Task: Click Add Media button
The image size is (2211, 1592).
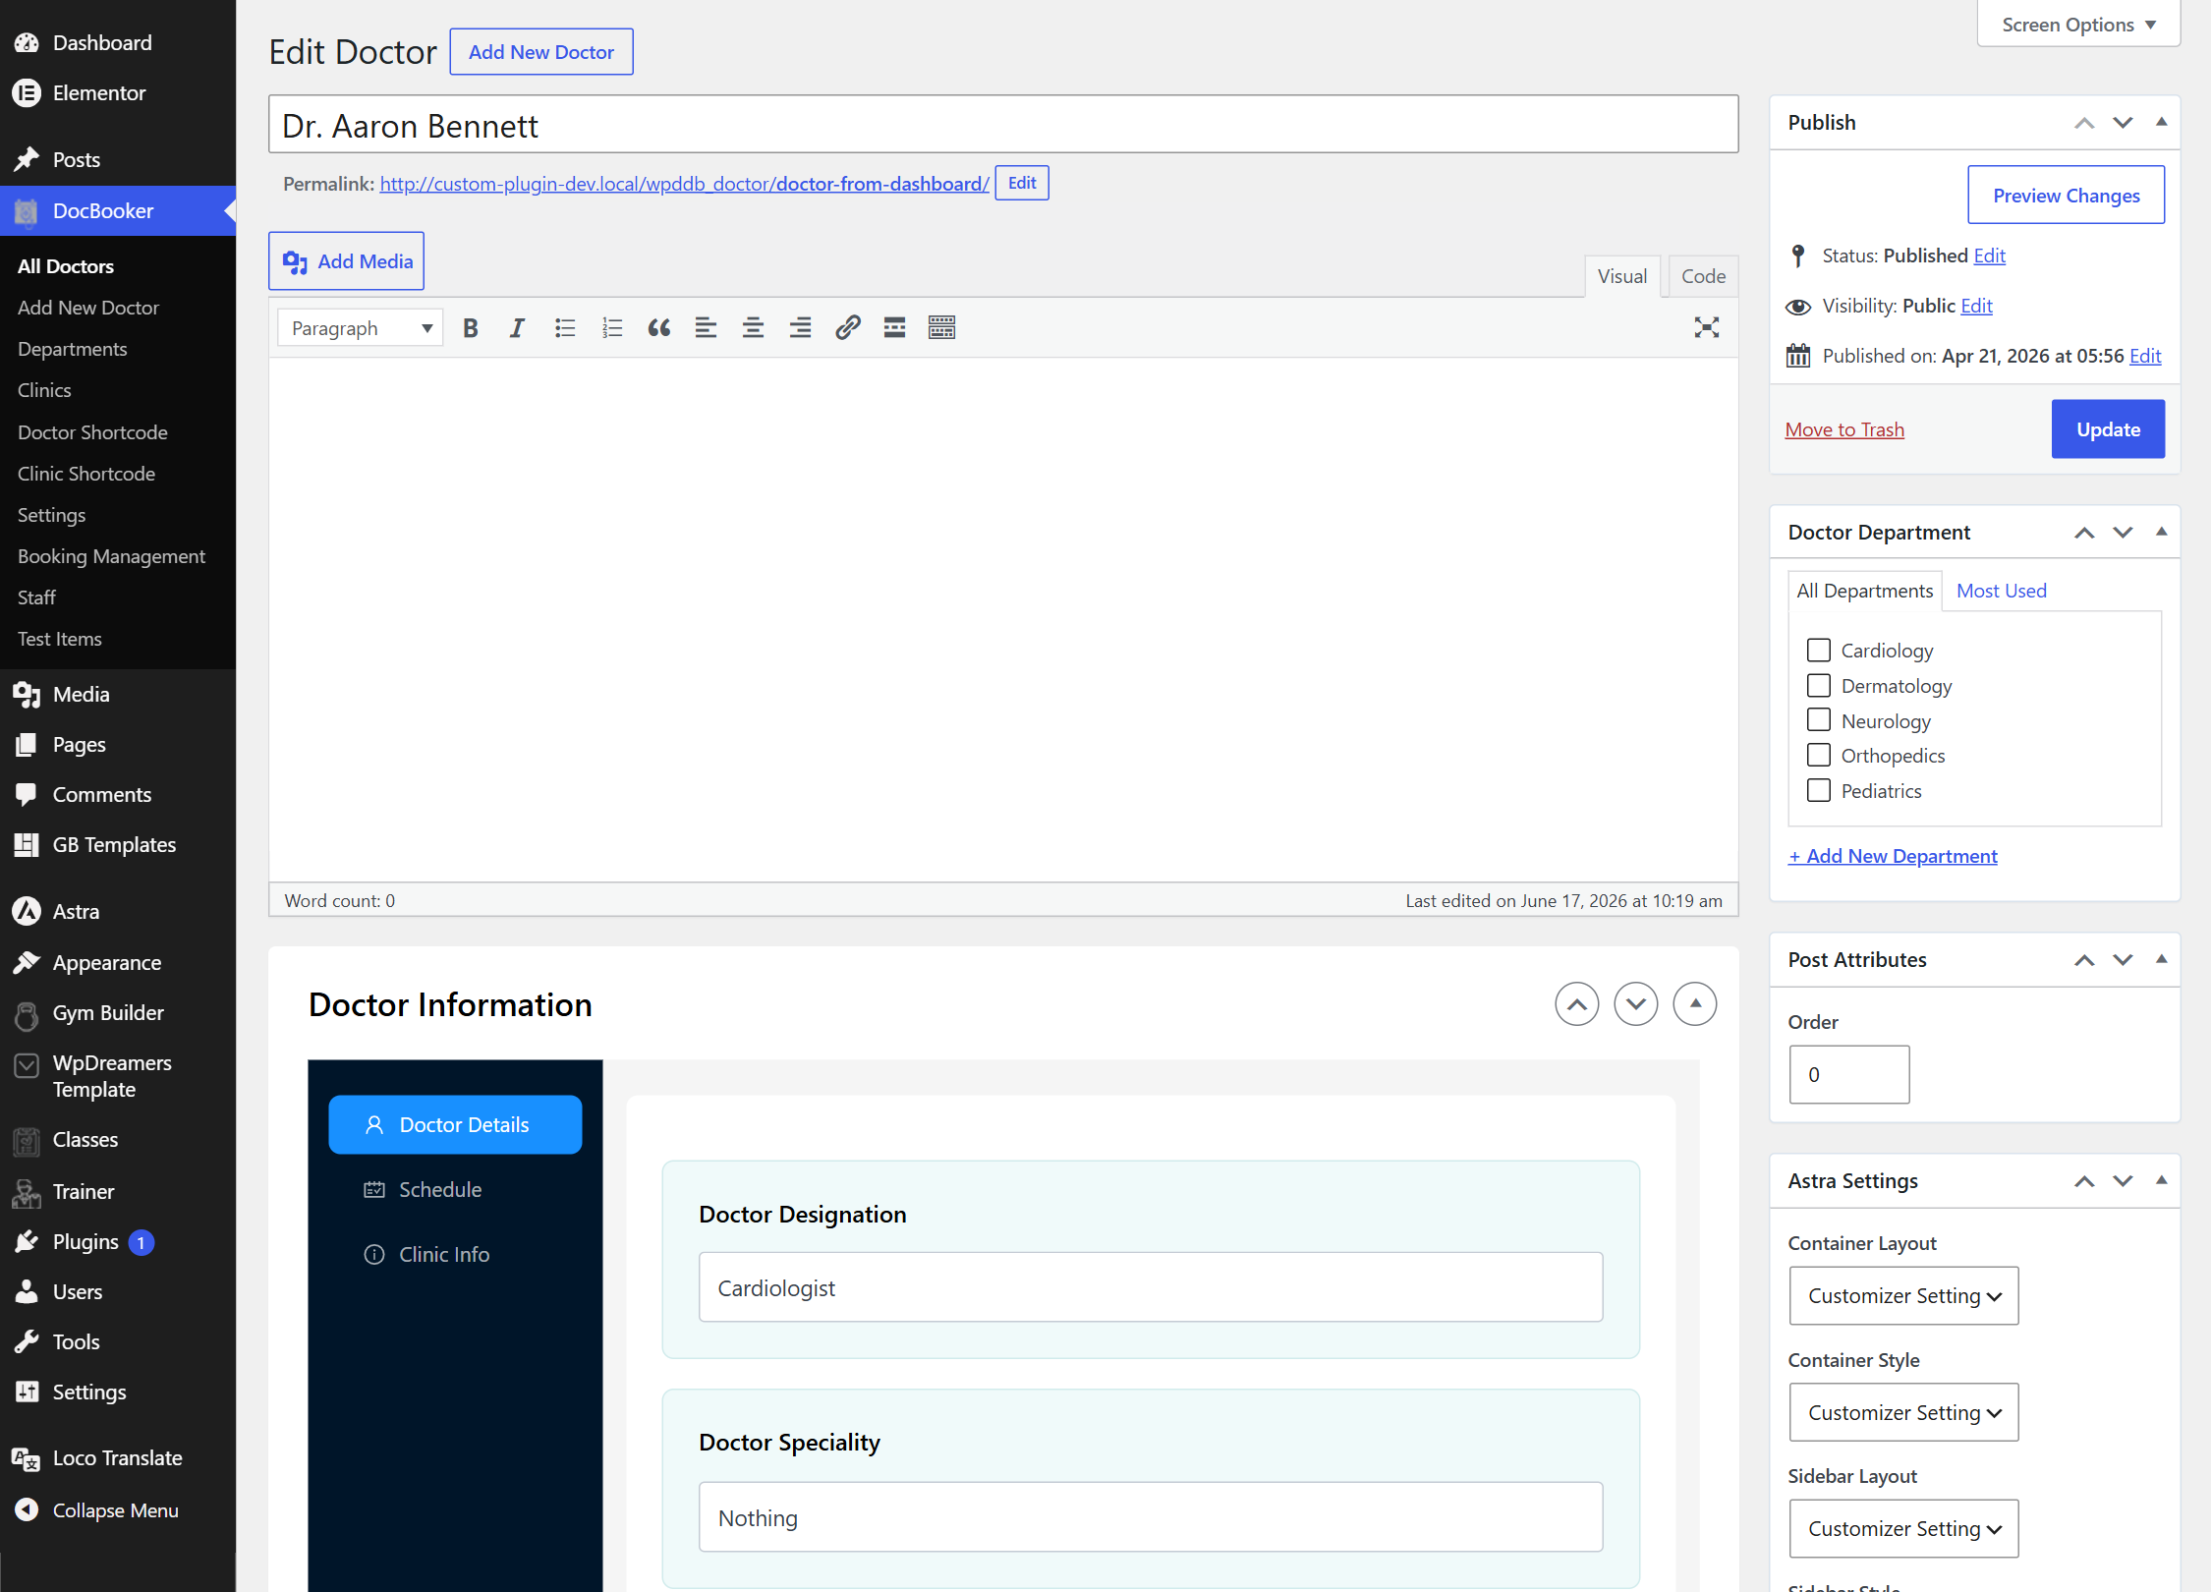Action: [347, 261]
